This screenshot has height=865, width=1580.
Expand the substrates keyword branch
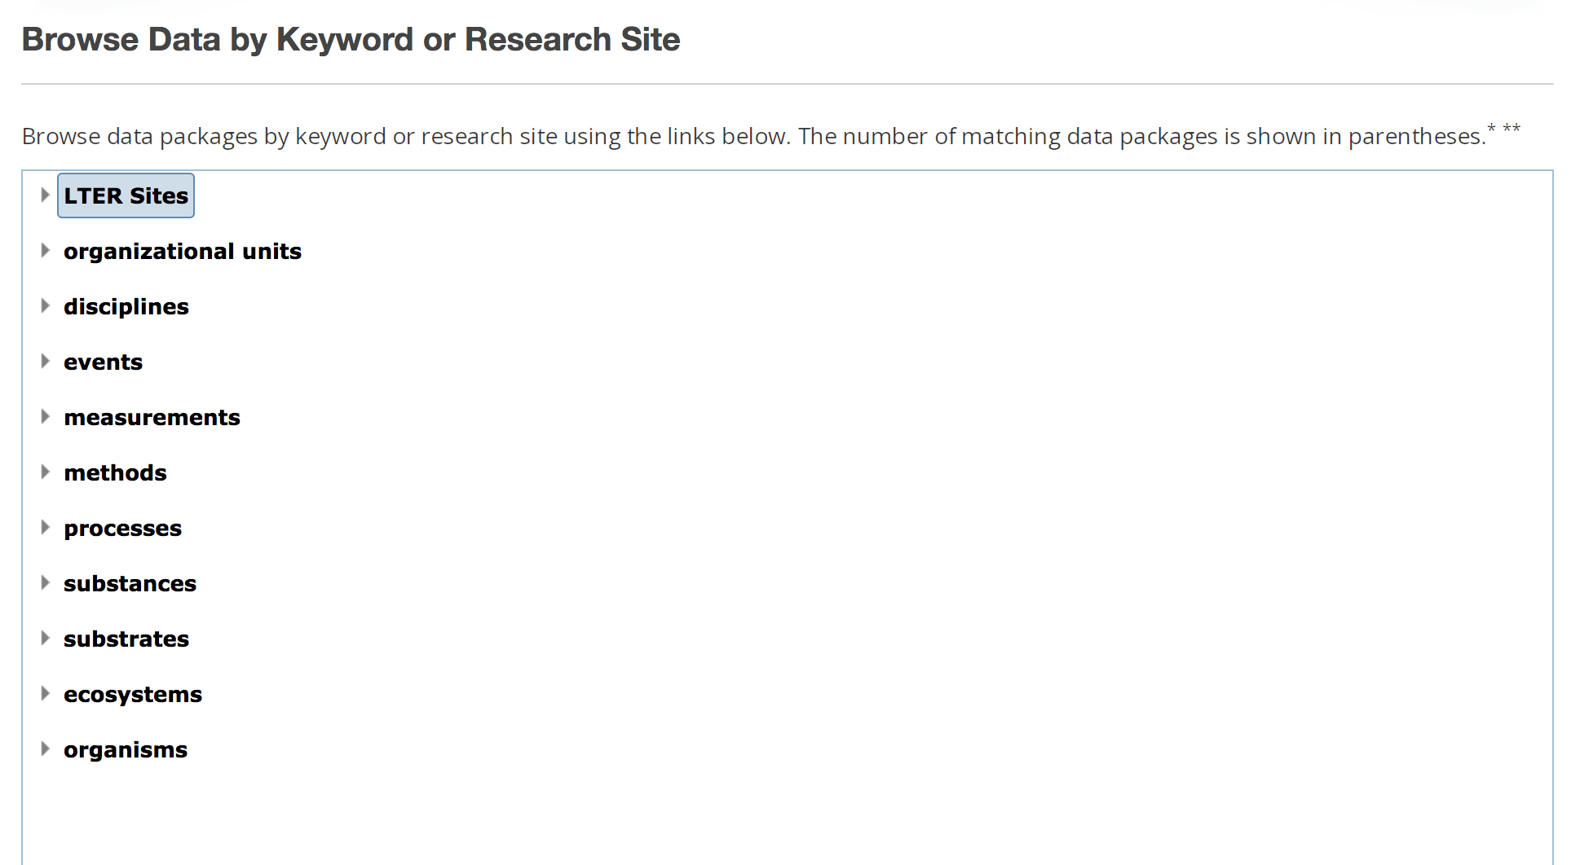coord(45,638)
